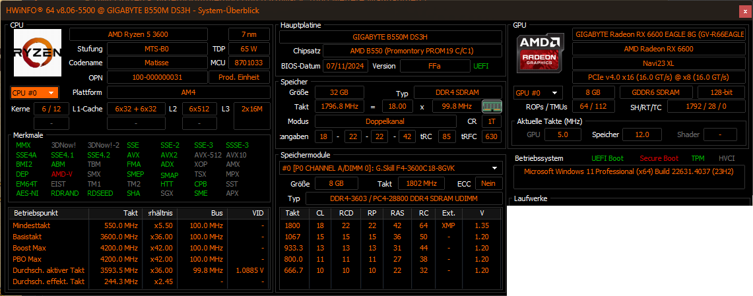This screenshot has height=296, width=753.
Task: Click the 1T command rate field
Action: pos(492,121)
